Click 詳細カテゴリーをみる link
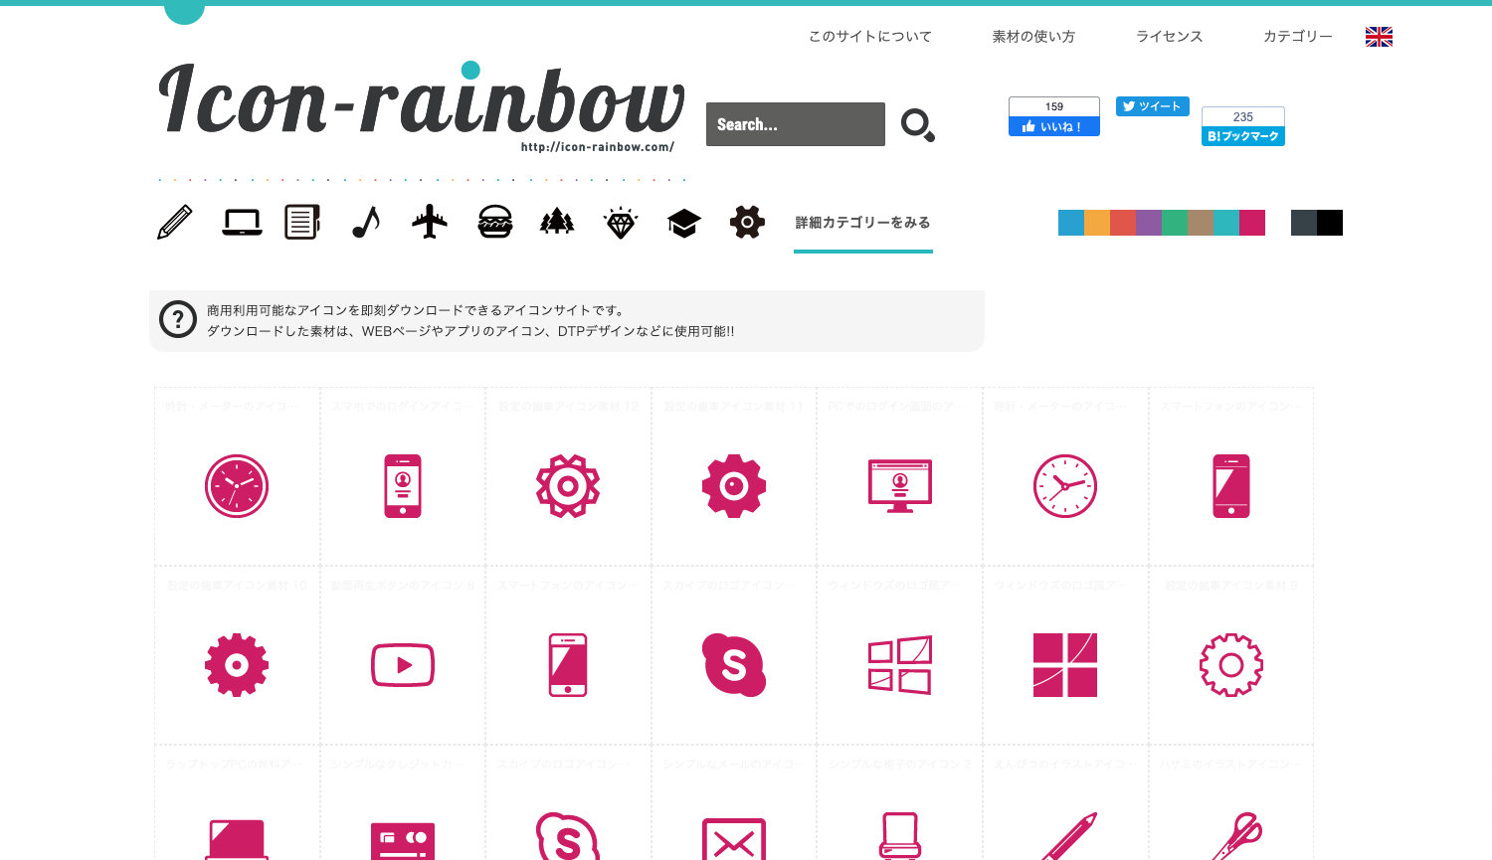 (863, 223)
